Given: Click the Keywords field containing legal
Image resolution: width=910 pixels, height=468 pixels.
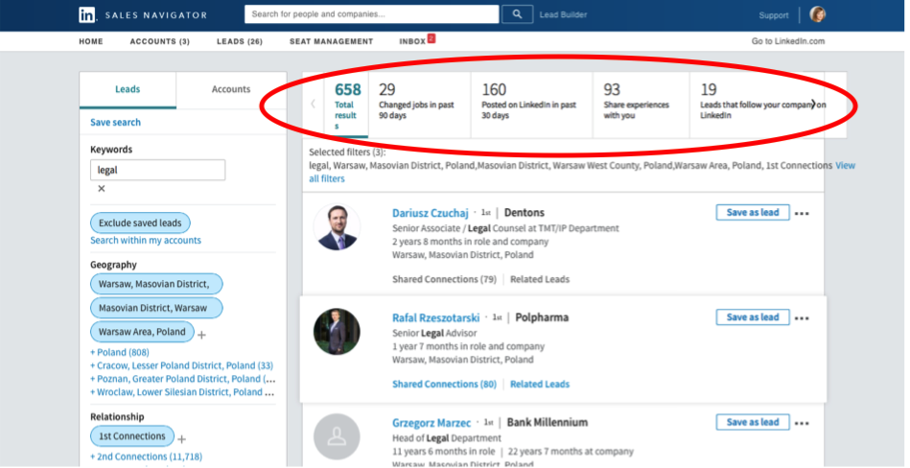Looking at the screenshot, I should pos(158,170).
